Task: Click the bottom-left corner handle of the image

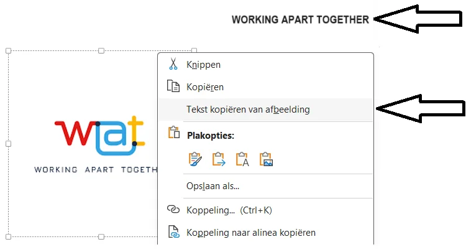Action: click(x=8, y=236)
